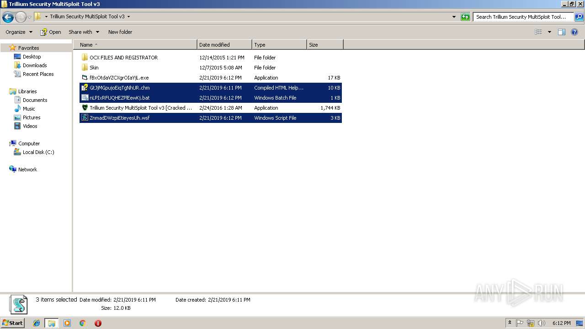The width and height of the screenshot is (585, 329).
Task: Click the 6:12 PM taskbar clock
Action: click(561, 323)
